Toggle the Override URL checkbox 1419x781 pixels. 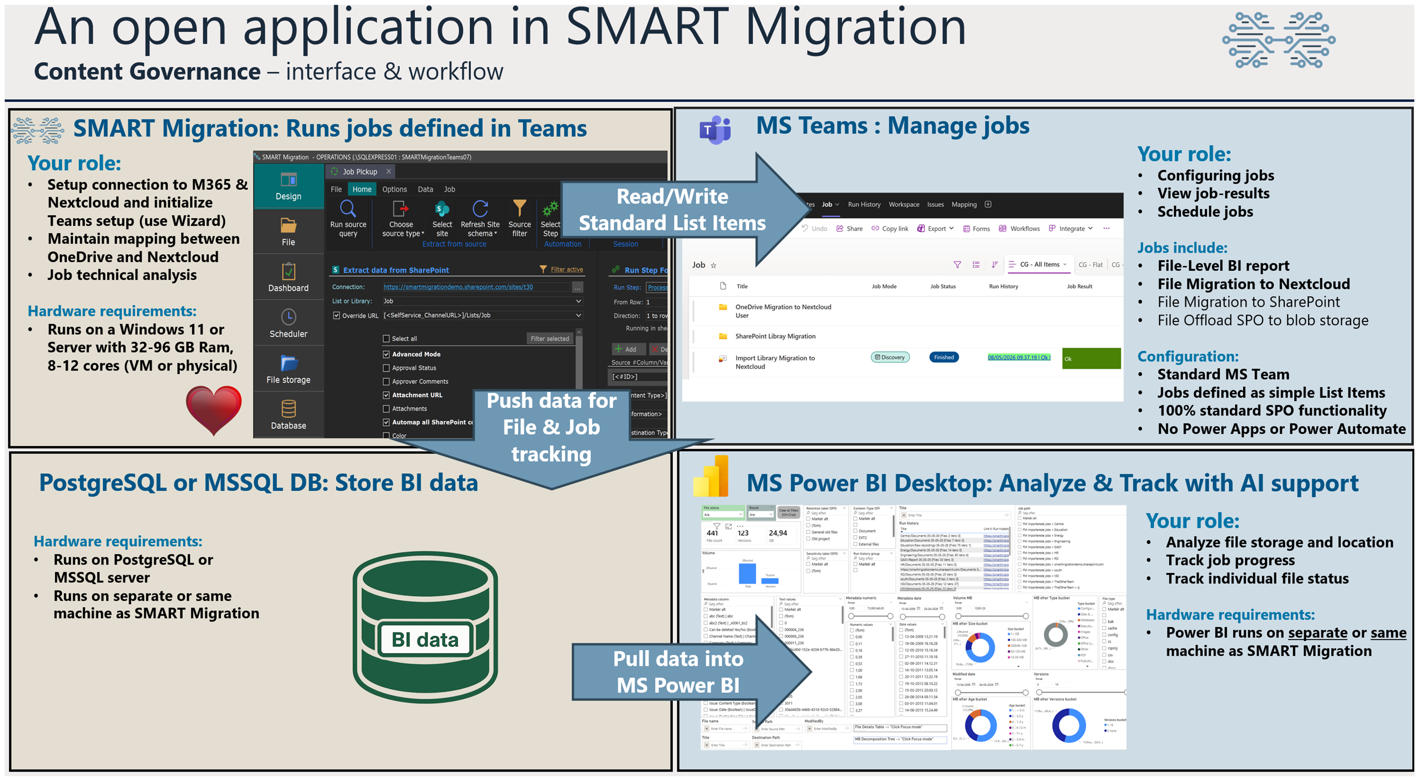336,315
